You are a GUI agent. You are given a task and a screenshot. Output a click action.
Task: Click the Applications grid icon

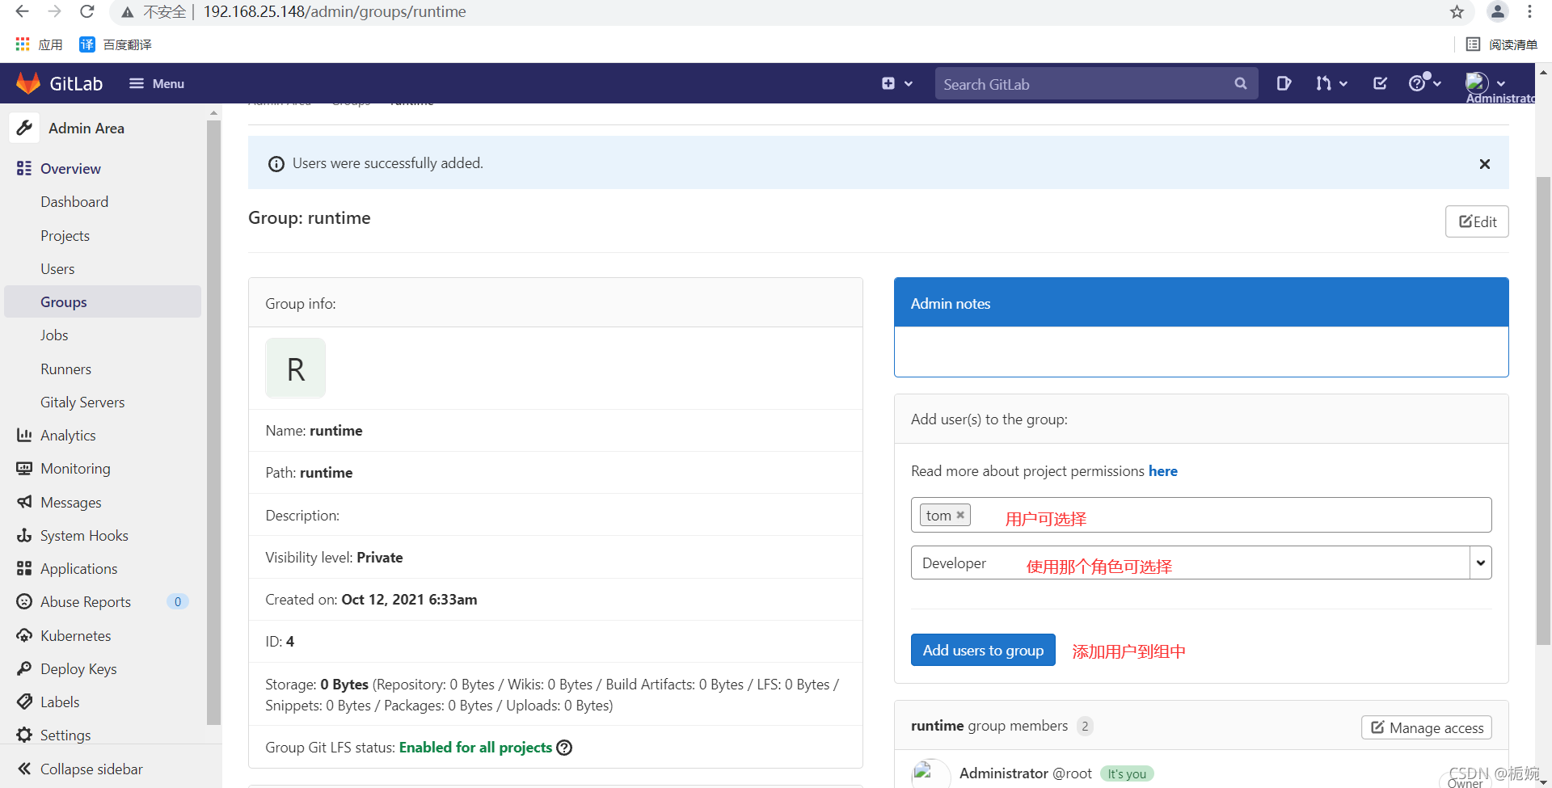24,568
